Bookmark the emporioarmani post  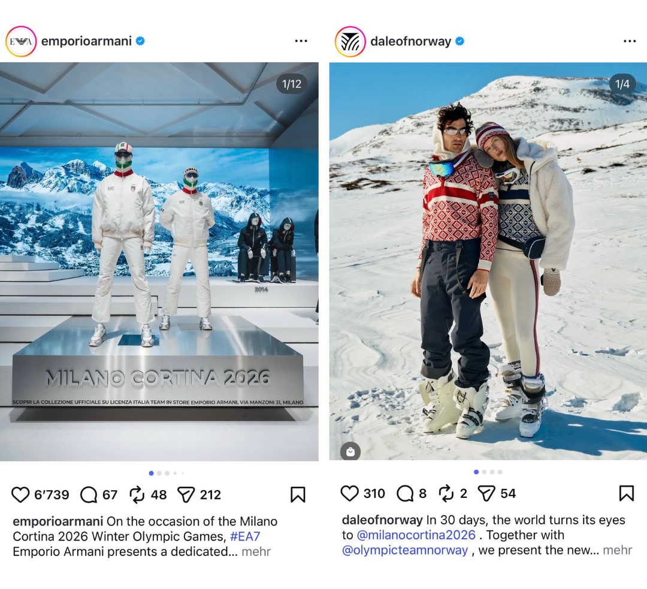[x=298, y=494]
